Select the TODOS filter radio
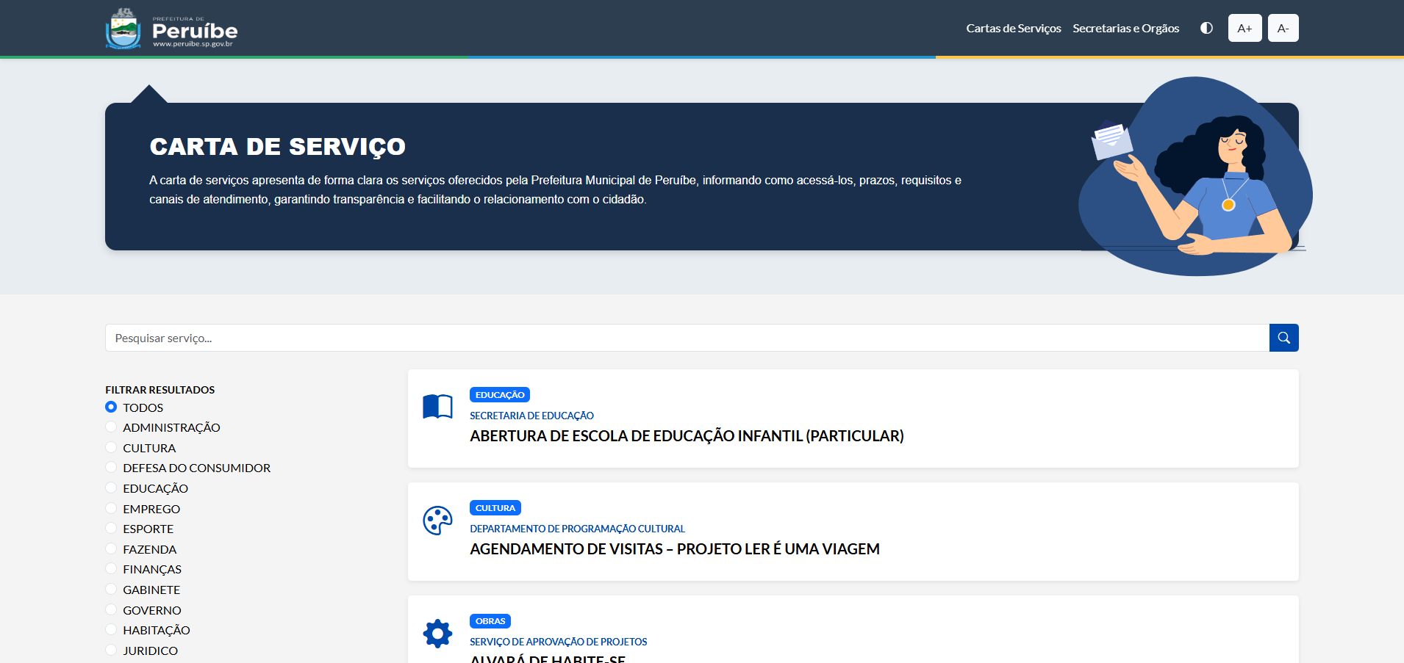 tap(111, 407)
